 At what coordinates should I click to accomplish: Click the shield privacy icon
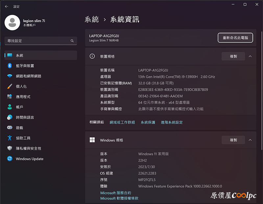click(x=10, y=148)
